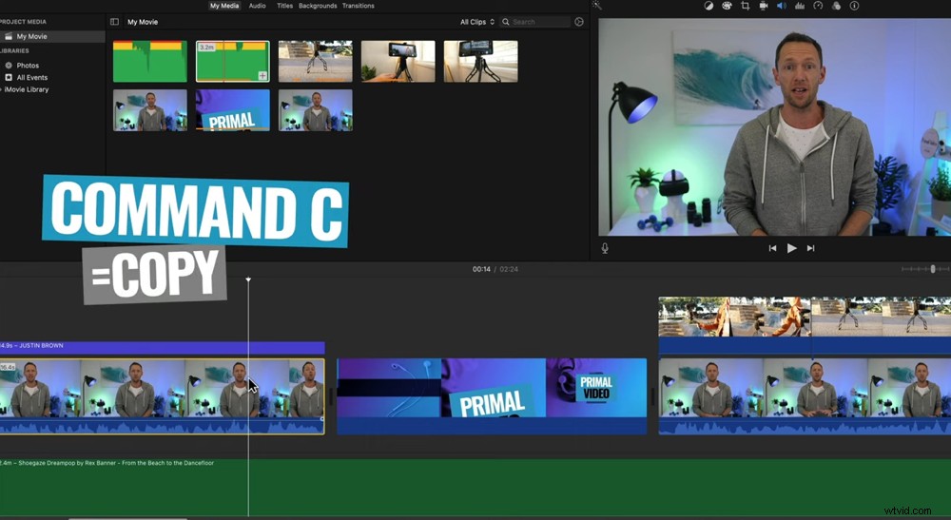Skip to previous clip in viewer
The image size is (951, 520).
pos(772,248)
